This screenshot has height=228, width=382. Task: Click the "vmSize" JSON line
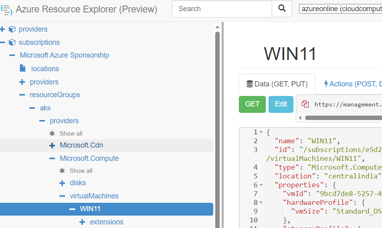(336, 211)
